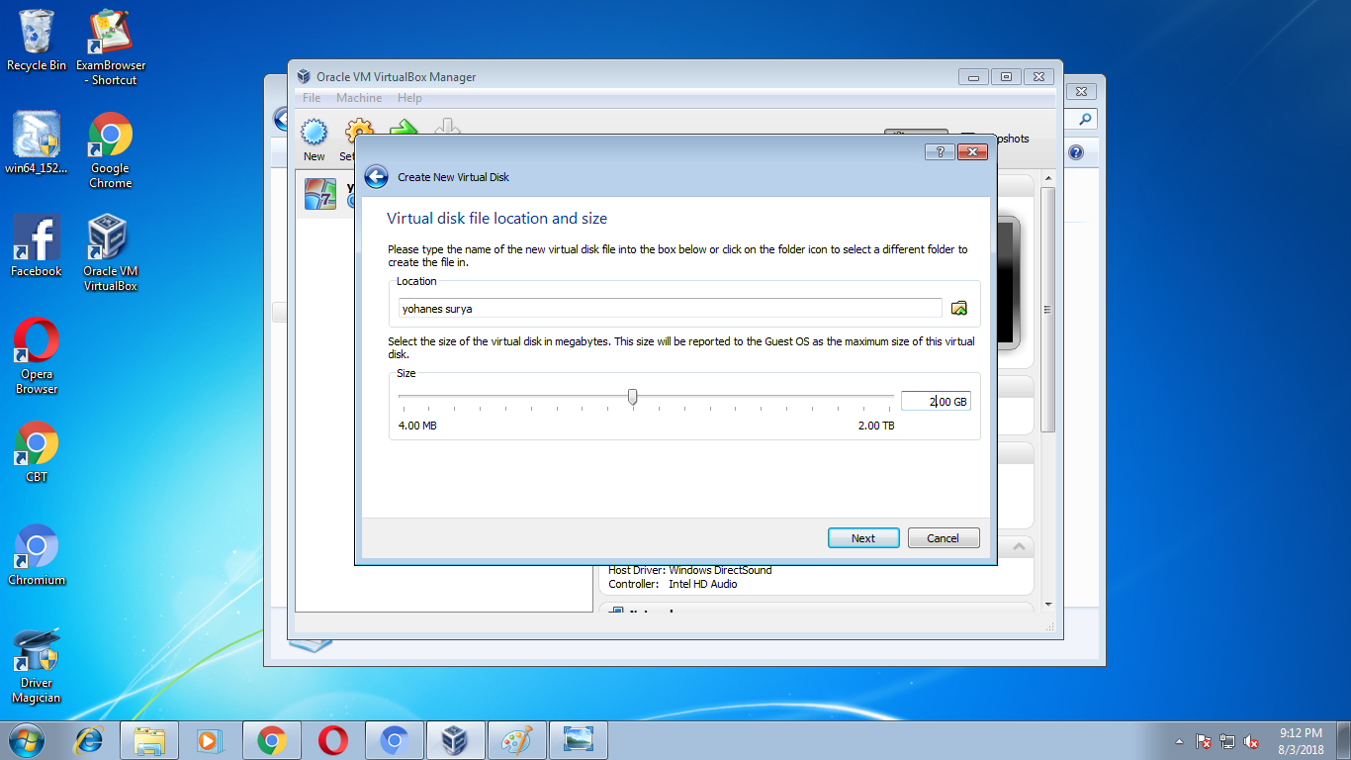Image resolution: width=1351 pixels, height=760 pixels.
Task: Open the Windows Start menu
Action: (26, 740)
